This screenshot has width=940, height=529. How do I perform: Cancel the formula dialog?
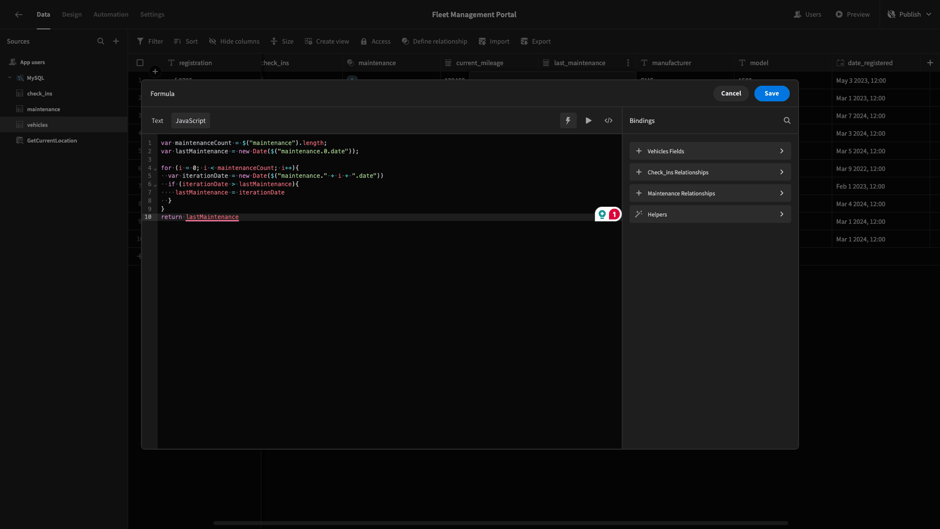[731, 94]
